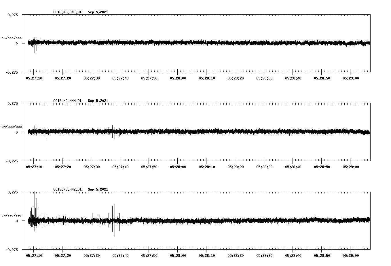Select 05:28:40 tick label under HNN plot

pyautogui.click(x=293, y=167)
